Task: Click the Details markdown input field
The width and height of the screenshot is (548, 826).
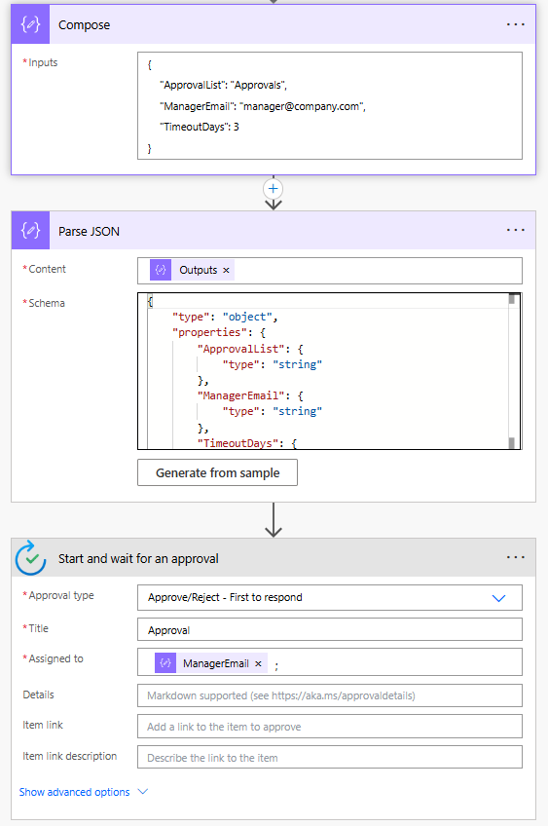Action: point(330,695)
